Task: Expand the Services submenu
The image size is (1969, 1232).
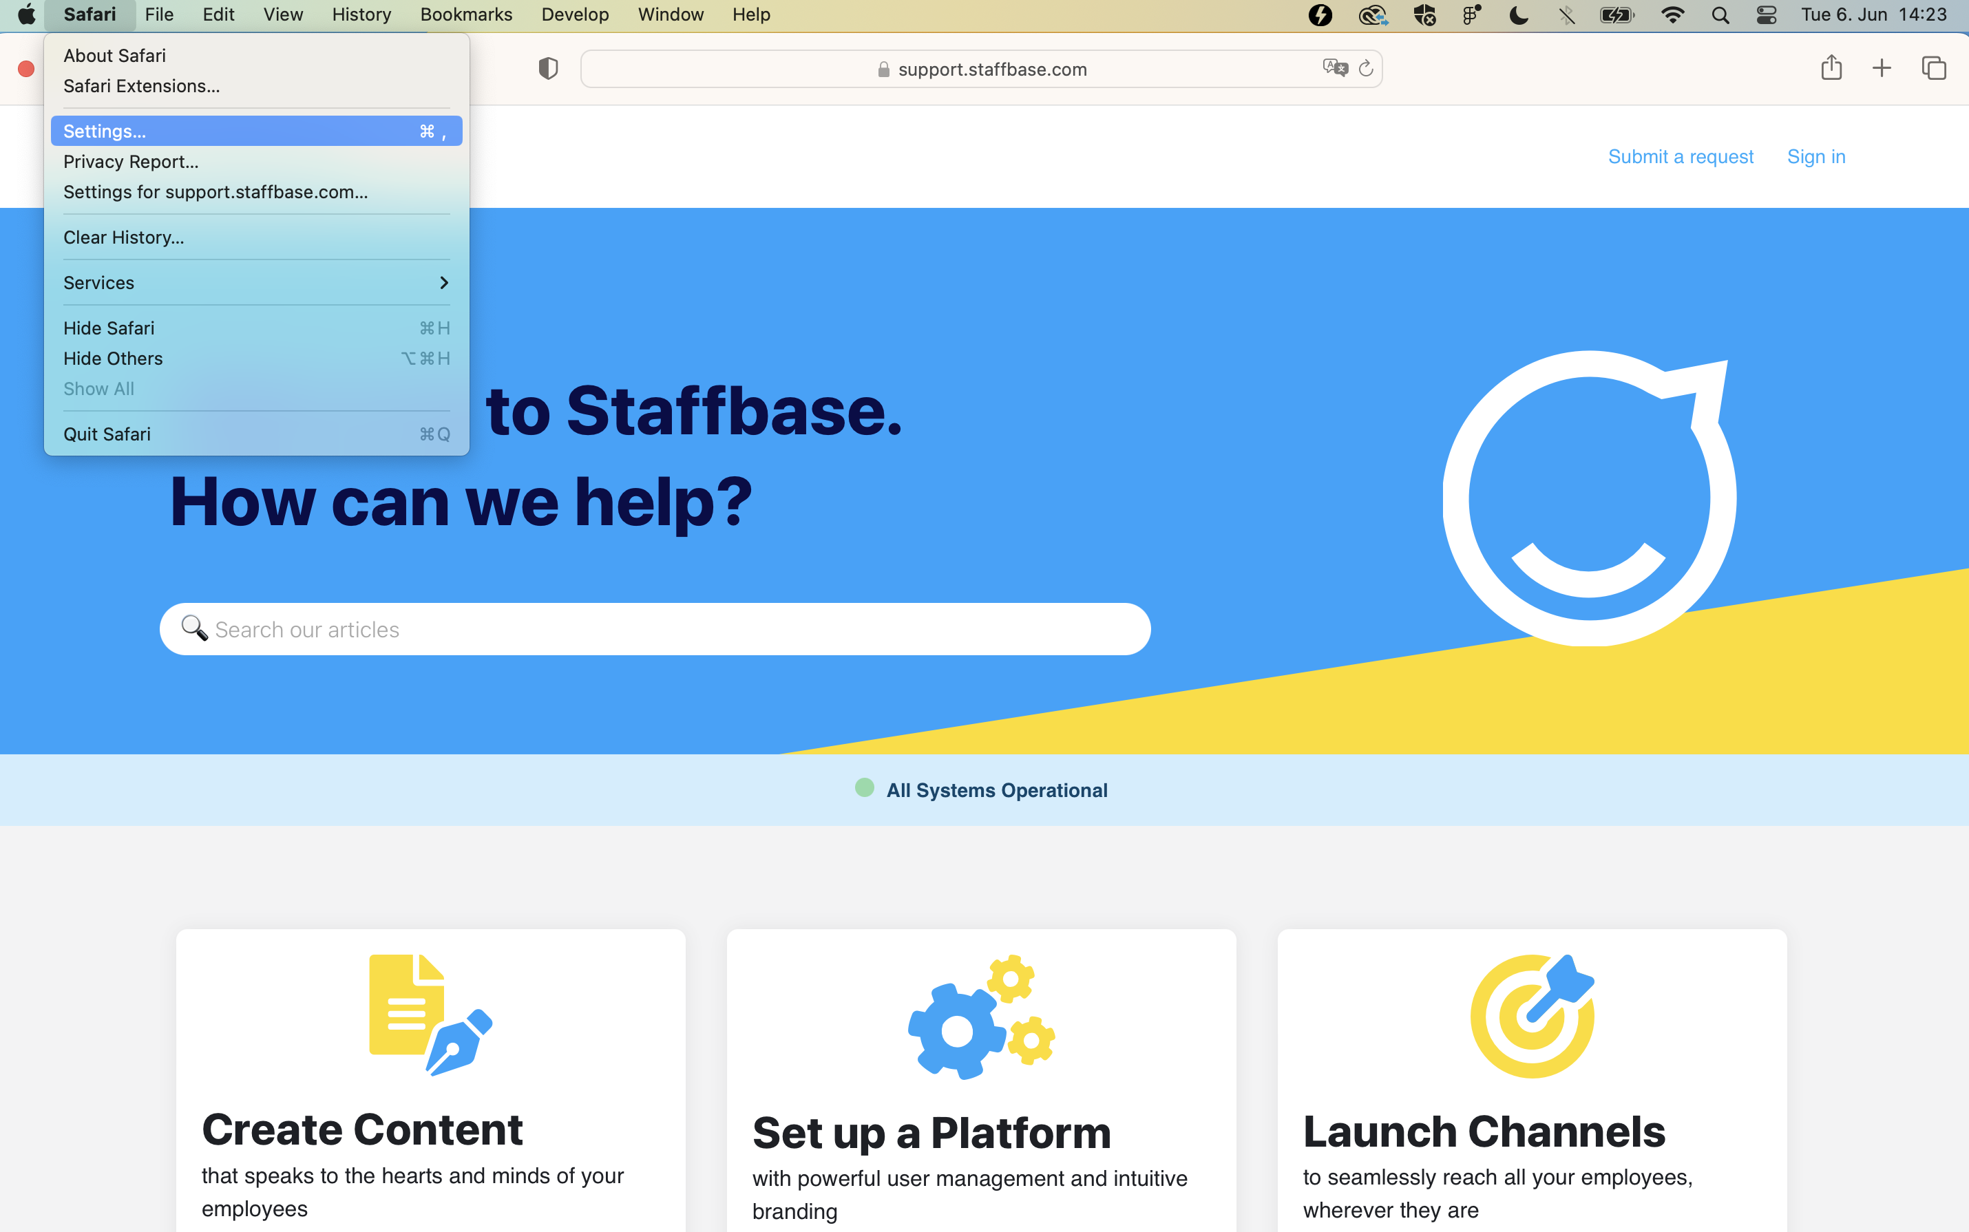Action: 257,283
